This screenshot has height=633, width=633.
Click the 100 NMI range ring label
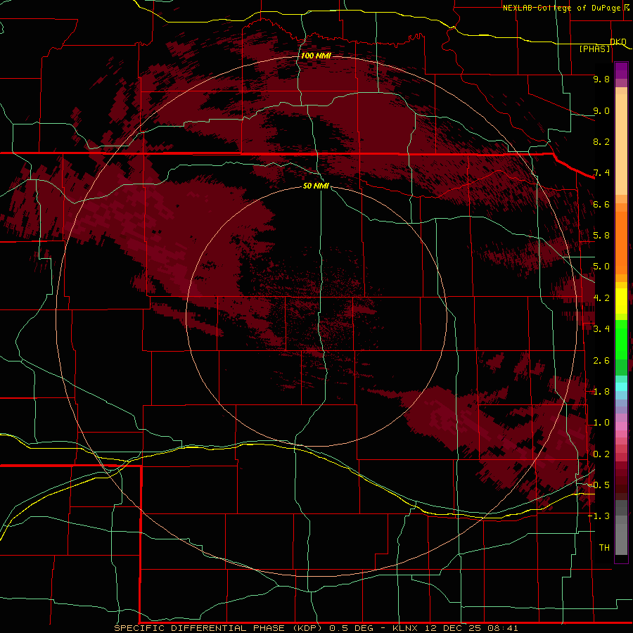click(316, 56)
